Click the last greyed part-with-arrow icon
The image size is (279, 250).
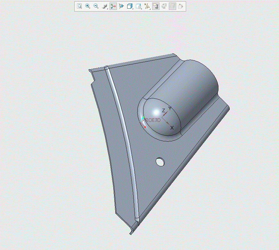181,6
